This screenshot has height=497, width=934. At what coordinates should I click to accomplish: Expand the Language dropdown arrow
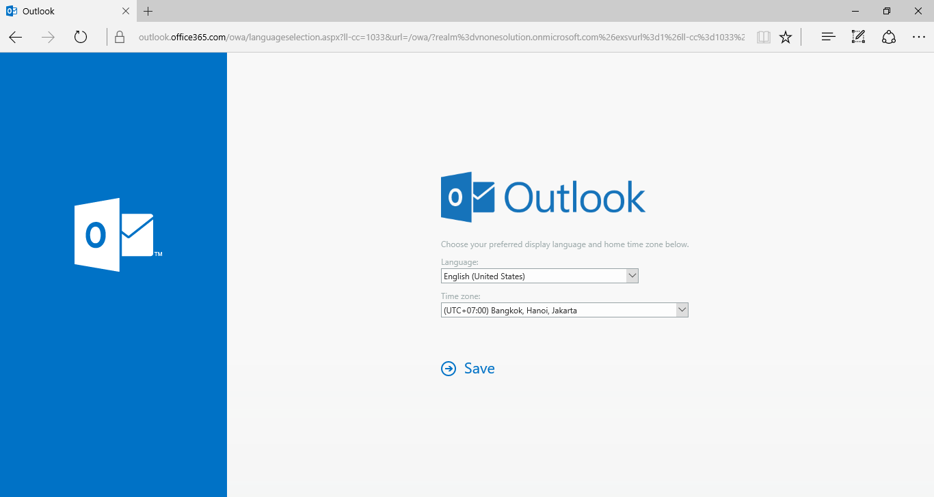tap(632, 276)
